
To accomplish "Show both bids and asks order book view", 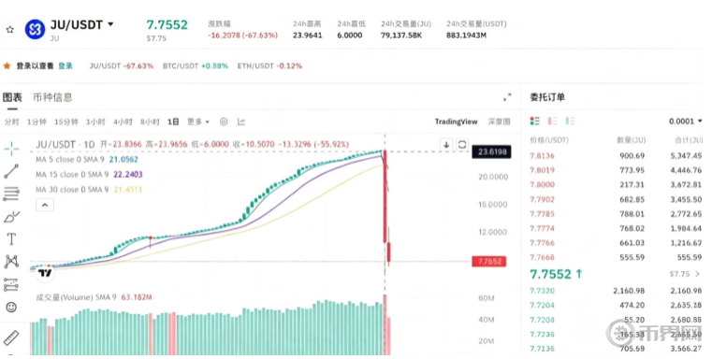I will click(534, 122).
